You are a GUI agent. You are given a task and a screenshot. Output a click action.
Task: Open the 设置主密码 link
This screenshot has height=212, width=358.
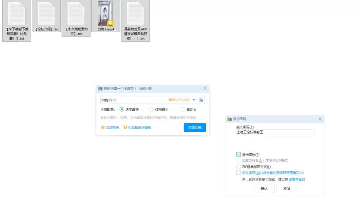(297, 179)
